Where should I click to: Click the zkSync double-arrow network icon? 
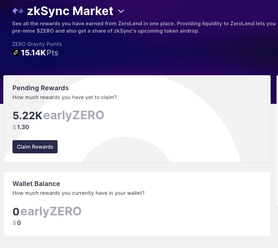tap(18, 11)
